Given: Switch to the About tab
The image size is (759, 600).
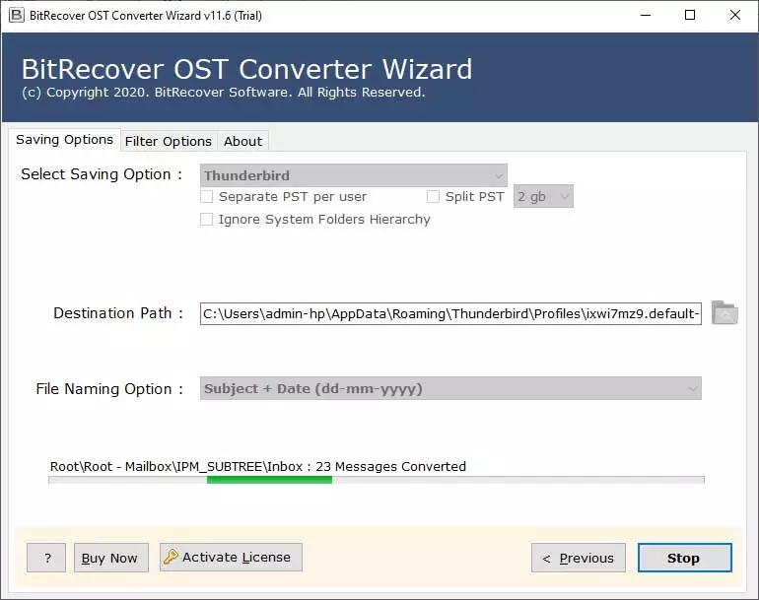Looking at the screenshot, I should [243, 141].
